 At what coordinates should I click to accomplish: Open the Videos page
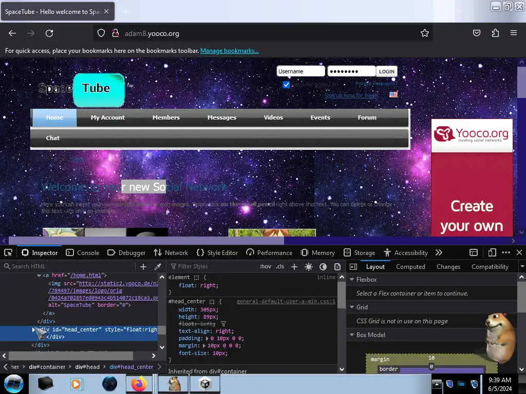tap(273, 117)
